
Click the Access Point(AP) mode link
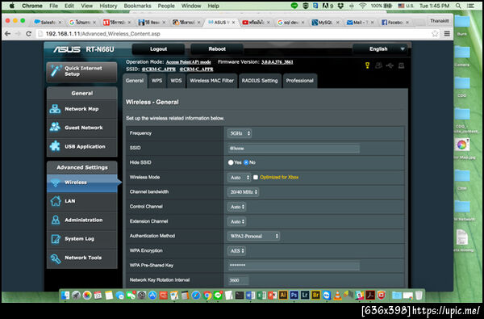tap(188, 62)
